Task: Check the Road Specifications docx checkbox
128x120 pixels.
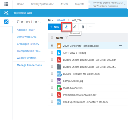Action: click(x=52, y=101)
